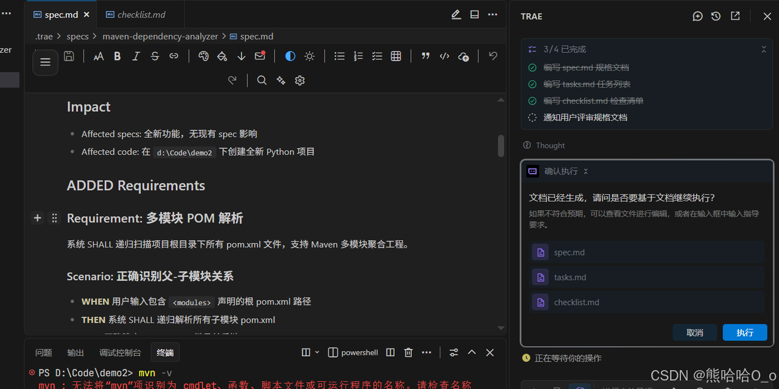Click the drag handle beside Requirement heading

(x=54, y=218)
